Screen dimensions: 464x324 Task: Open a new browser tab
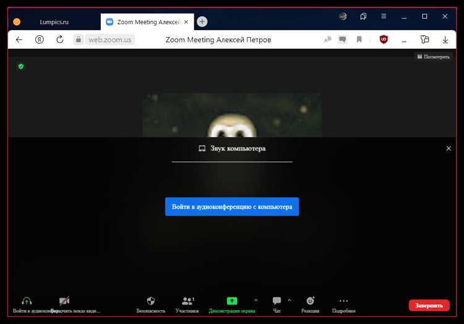point(202,22)
